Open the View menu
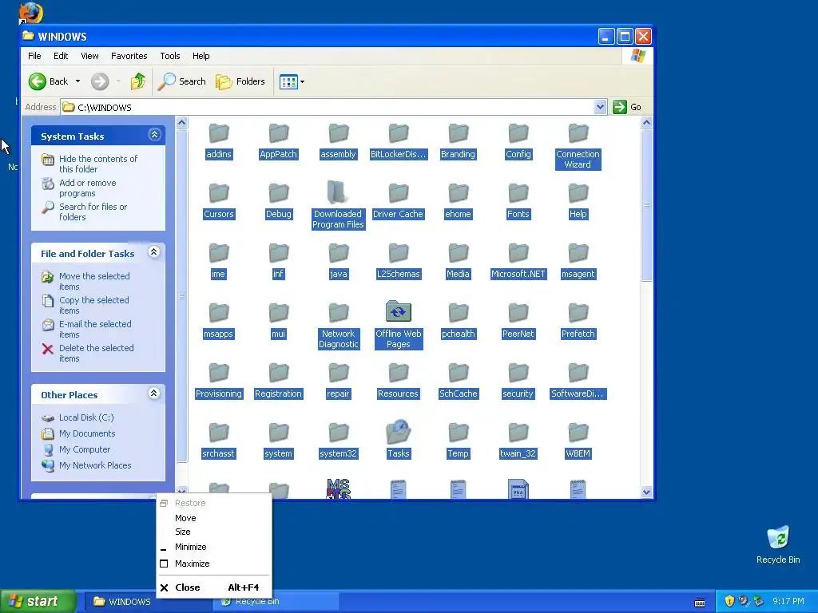The height and width of the screenshot is (613, 818). pyautogui.click(x=89, y=56)
